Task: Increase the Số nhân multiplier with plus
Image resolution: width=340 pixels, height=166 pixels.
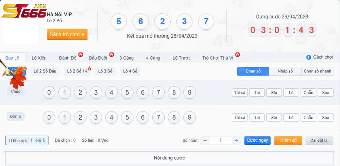Action: (236, 141)
